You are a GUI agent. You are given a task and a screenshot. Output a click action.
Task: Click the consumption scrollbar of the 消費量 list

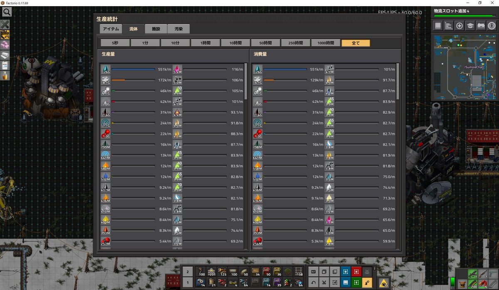(x=397, y=81)
